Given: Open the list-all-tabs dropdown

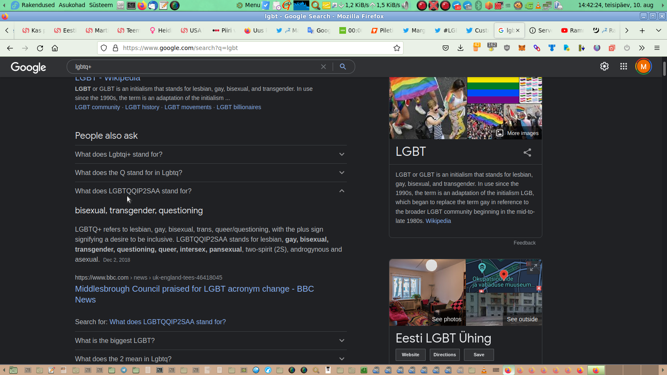Looking at the screenshot, I should (x=659, y=30).
